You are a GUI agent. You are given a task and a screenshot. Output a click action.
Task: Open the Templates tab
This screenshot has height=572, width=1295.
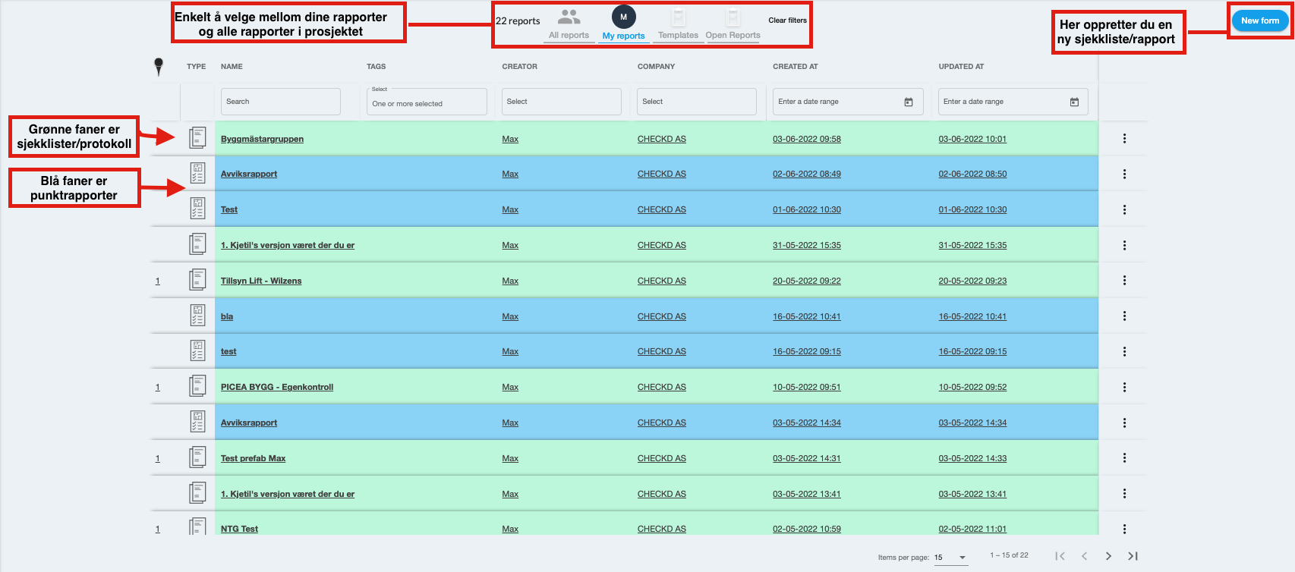(678, 25)
